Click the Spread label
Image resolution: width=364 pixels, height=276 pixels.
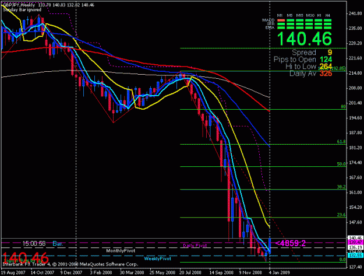tap(304, 53)
